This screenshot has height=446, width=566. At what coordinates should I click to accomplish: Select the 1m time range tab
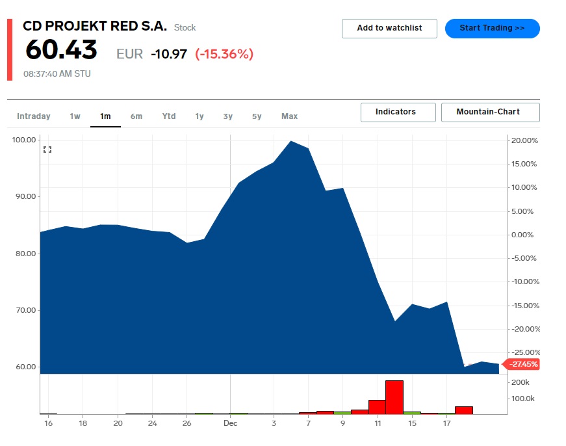(x=105, y=116)
